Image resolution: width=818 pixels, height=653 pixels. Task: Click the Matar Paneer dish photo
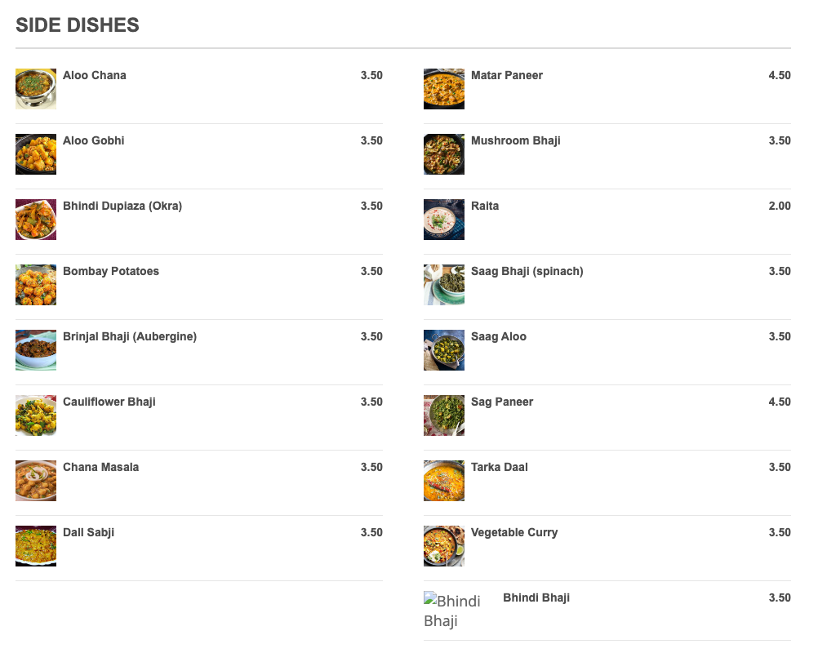point(444,89)
